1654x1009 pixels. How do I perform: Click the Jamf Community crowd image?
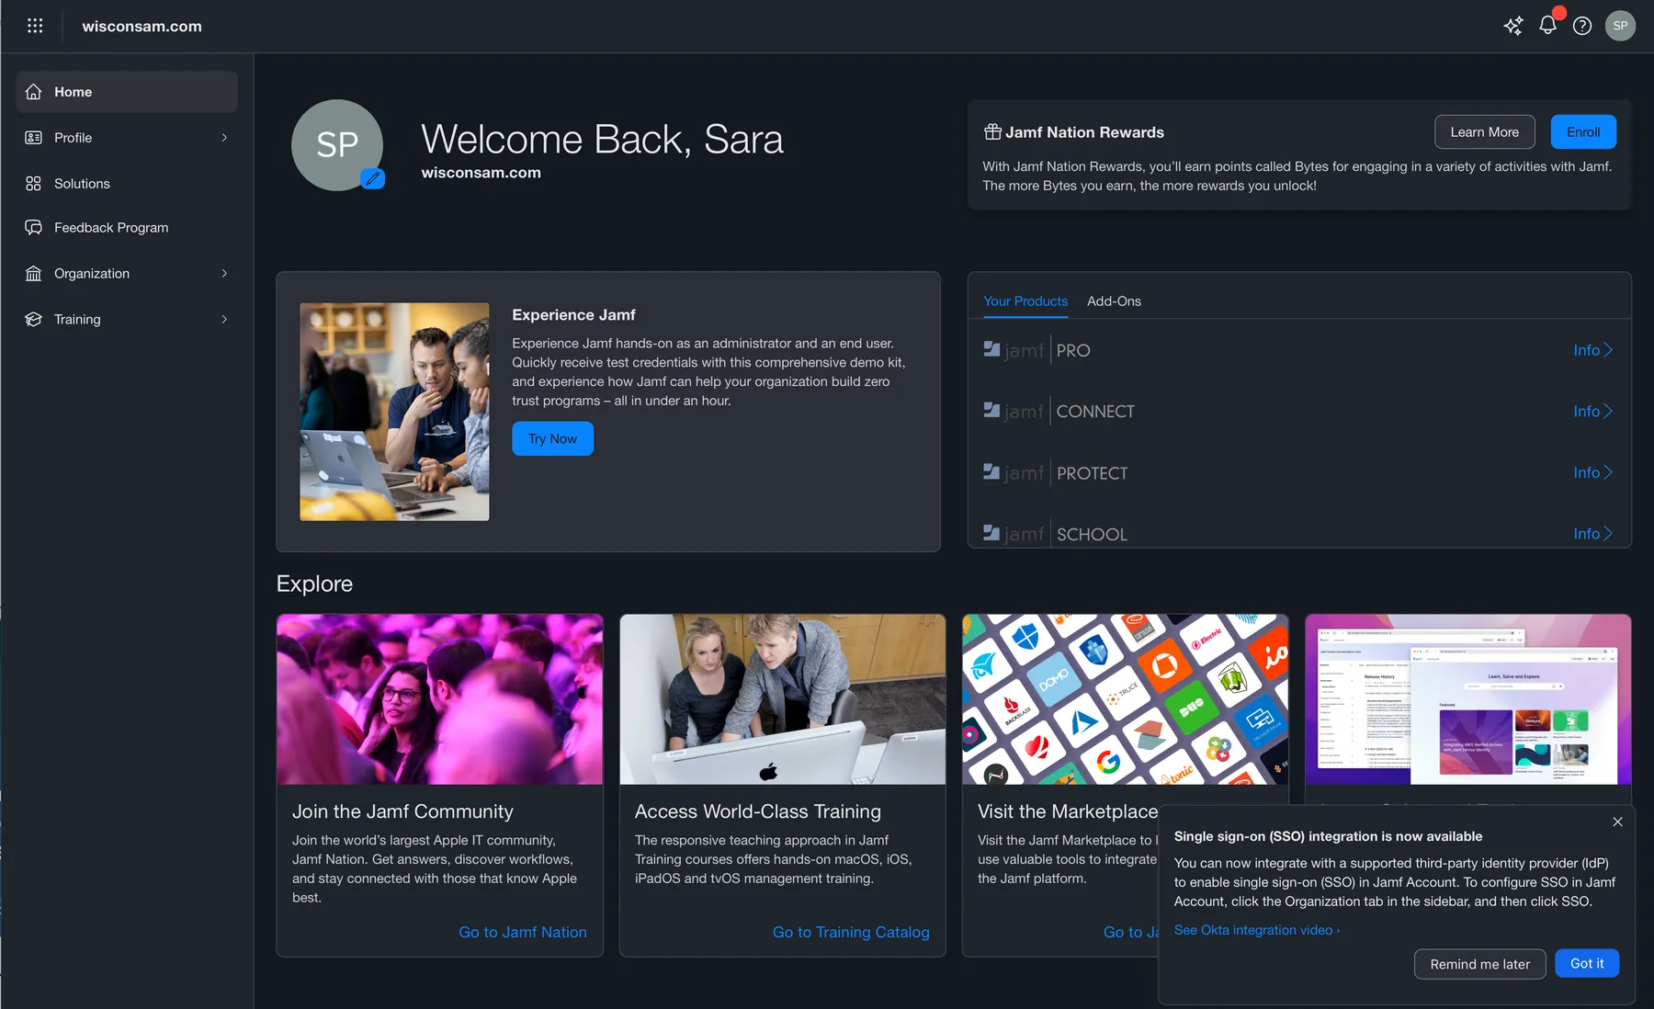click(x=440, y=699)
